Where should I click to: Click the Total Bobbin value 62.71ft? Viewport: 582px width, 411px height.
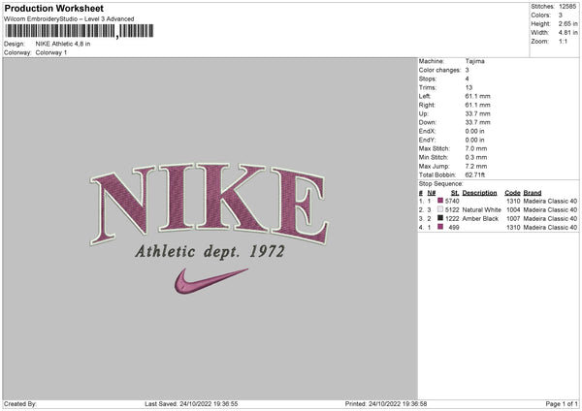coord(475,174)
